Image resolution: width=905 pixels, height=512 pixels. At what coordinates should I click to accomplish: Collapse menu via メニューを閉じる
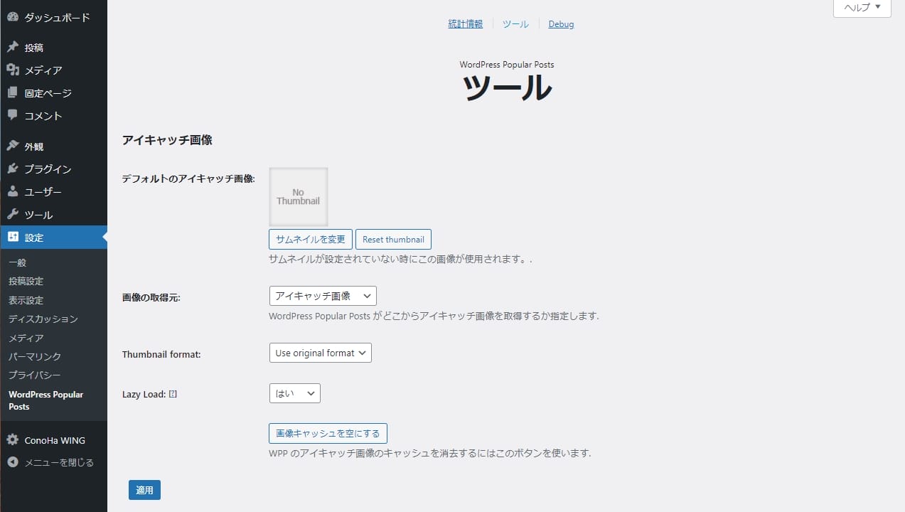point(51,462)
